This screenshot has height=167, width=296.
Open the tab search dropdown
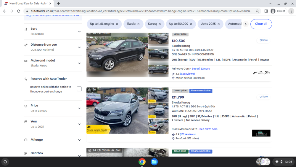[x=270, y=3]
